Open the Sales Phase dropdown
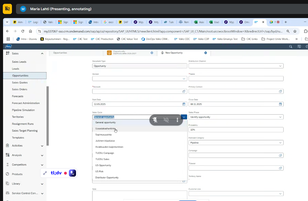Viewport: 308px width, 201px height. click(x=280, y=117)
